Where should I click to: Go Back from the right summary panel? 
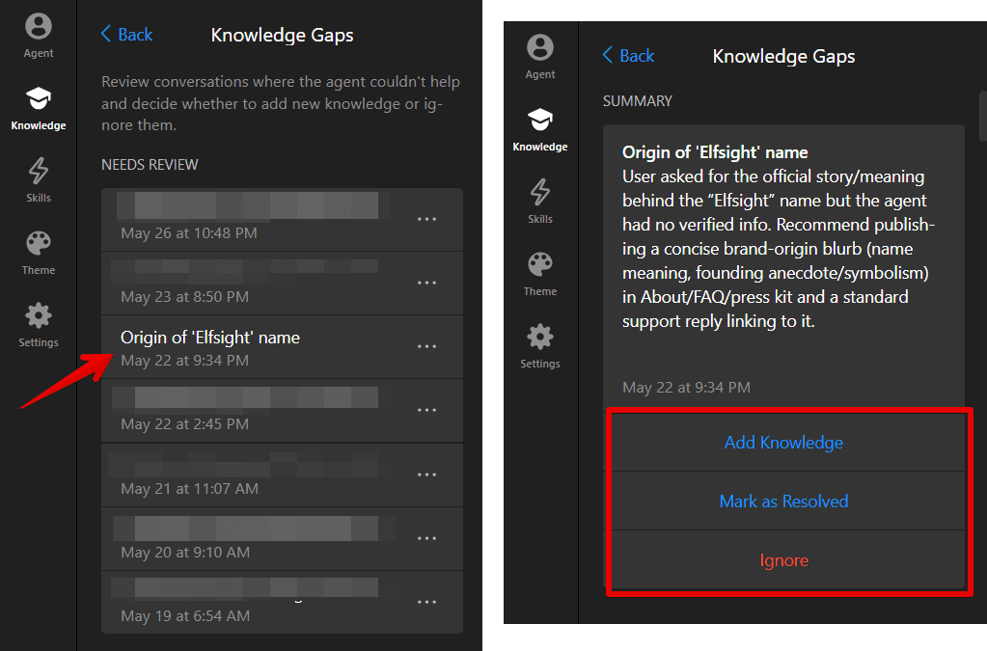[628, 55]
